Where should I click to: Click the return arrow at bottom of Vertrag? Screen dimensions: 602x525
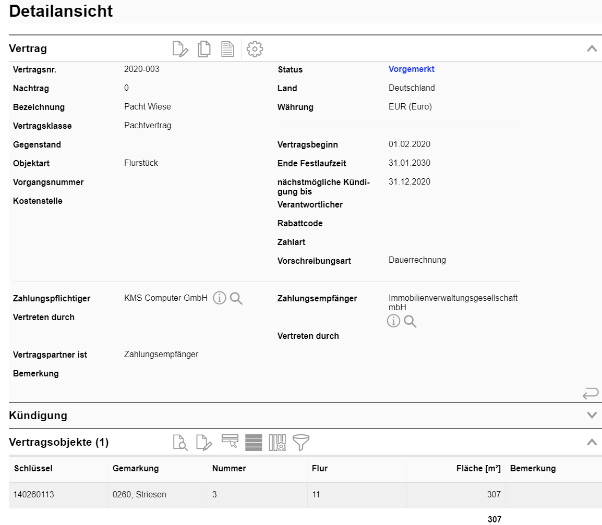pos(590,393)
